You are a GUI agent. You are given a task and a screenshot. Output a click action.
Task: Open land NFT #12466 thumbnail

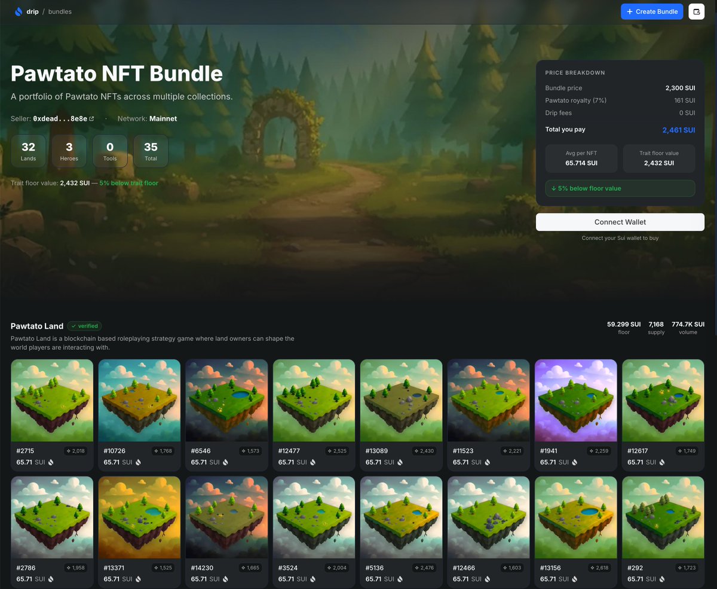488,517
